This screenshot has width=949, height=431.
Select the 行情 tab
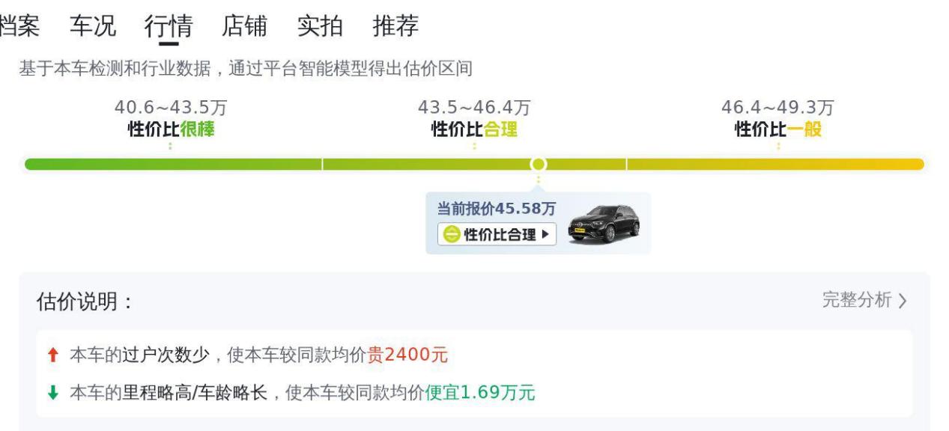tap(169, 27)
